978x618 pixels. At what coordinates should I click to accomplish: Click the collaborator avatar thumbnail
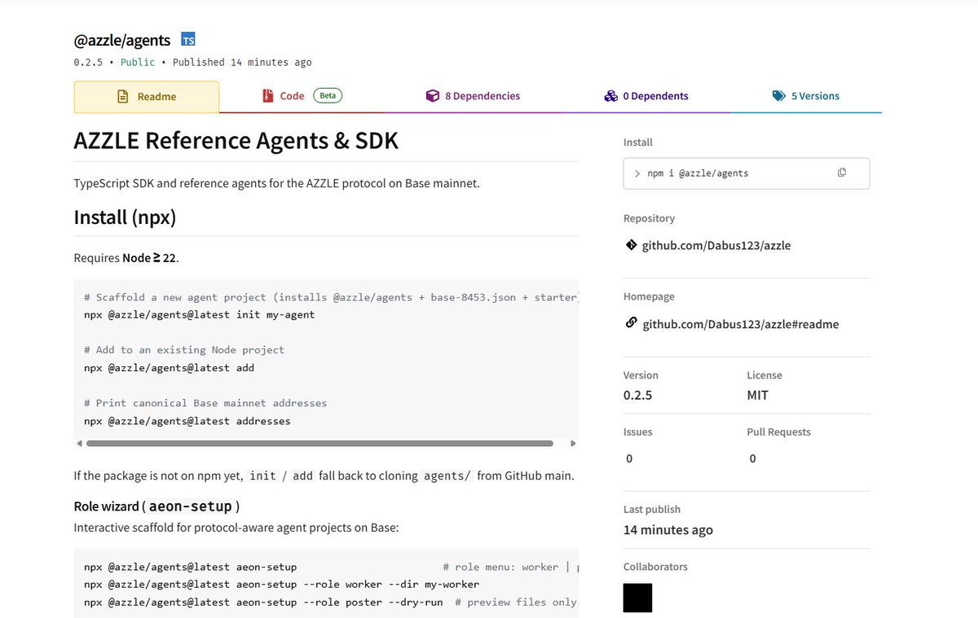pyautogui.click(x=637, y=598)
